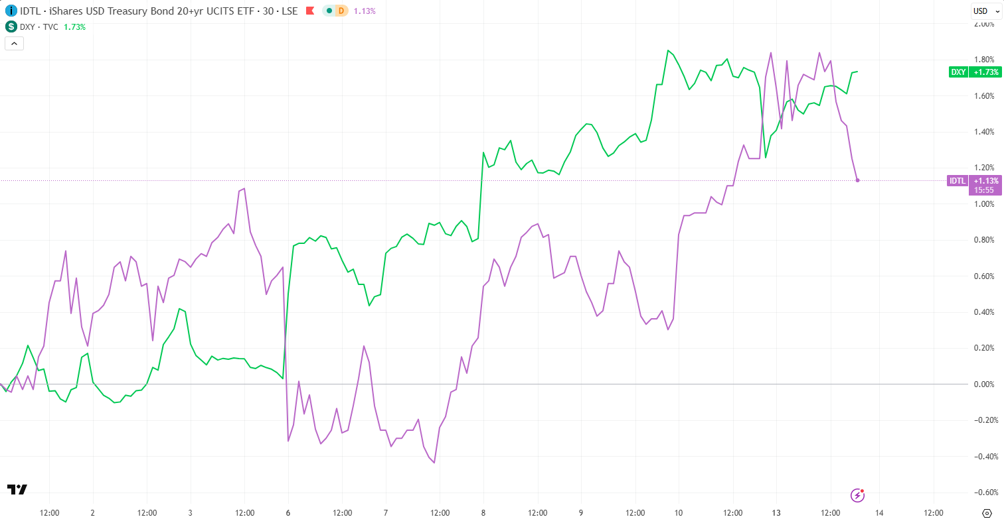The height and width of the screenshot is (521, 1004).
Task: Toggle the green market status dot
Action: [329, 11]
